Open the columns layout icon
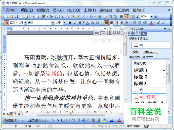The width and height of the screenshot is (174, 130). (121, 17)
